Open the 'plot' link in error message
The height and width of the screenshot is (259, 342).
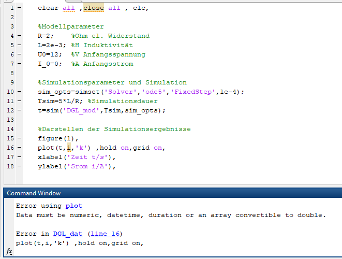point(73,206)
